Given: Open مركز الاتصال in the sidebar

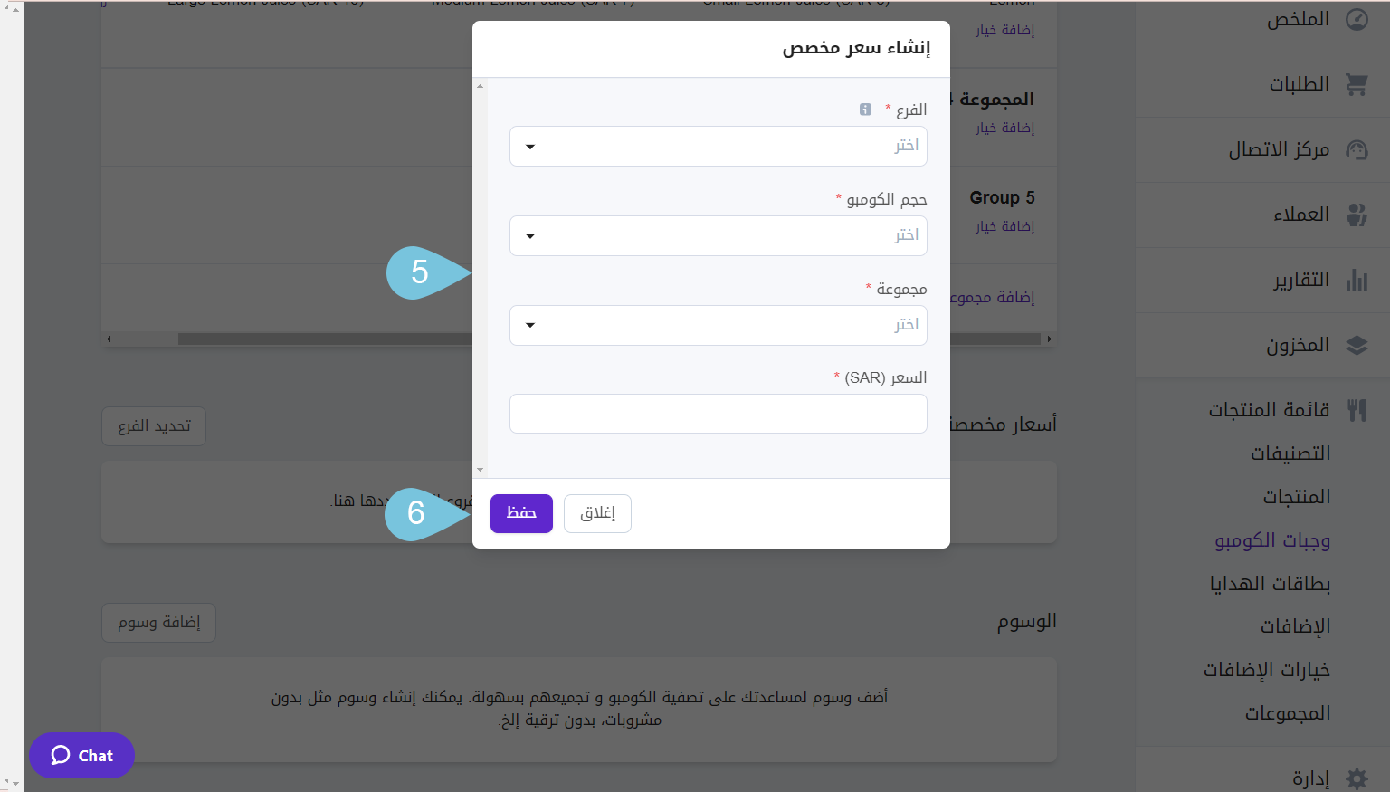Looking at the screenshot, I should pyautogui.click(x=1279, y=149).
